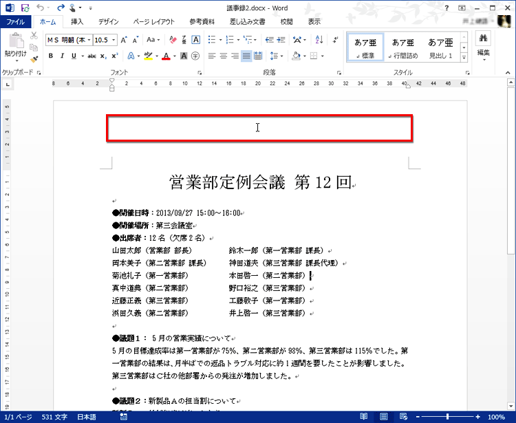The height and width of the screenshot is (423, 516).
Task: Switch to the 校閲 tab
Action: pos(286,22)
